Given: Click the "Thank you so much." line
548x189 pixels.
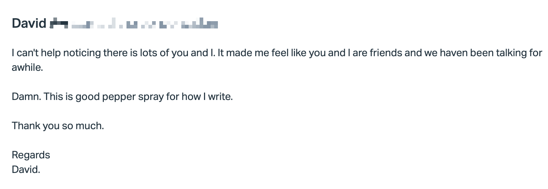Looking at the screenshot, I should click(58, 126).
